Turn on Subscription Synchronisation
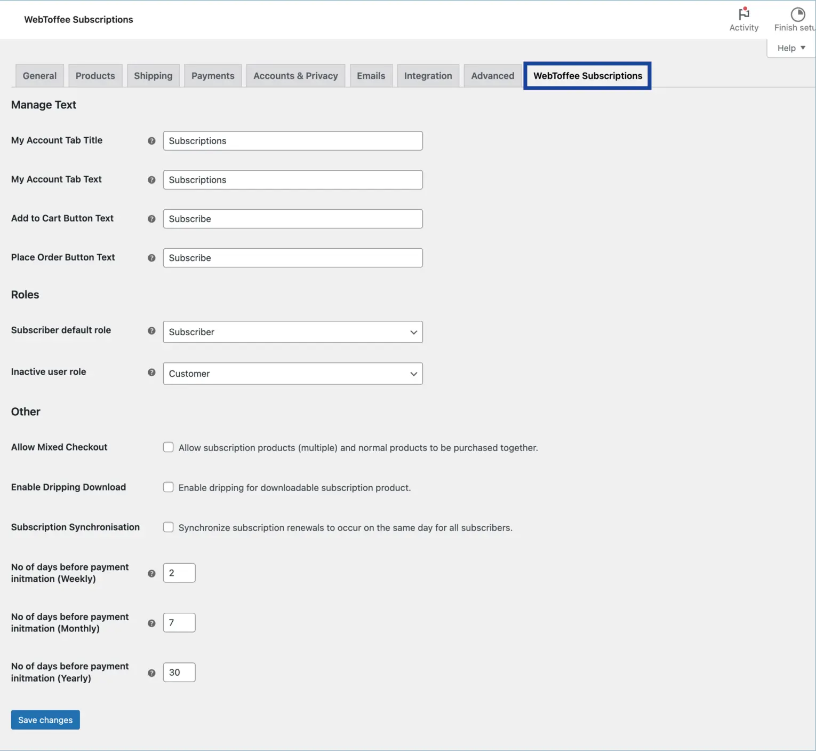 point(168,527)
